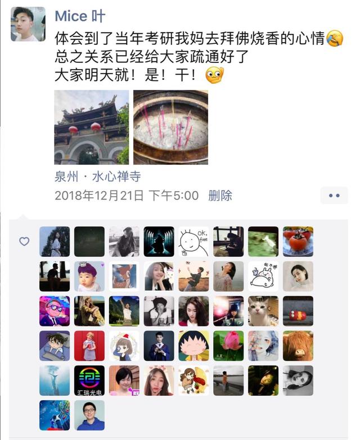Tap the heart likes icon
Screen dimensions: 360x440
click(x=24, y=241)
